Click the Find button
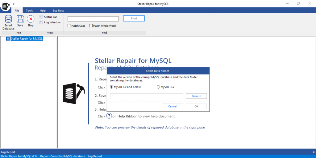 134,18
